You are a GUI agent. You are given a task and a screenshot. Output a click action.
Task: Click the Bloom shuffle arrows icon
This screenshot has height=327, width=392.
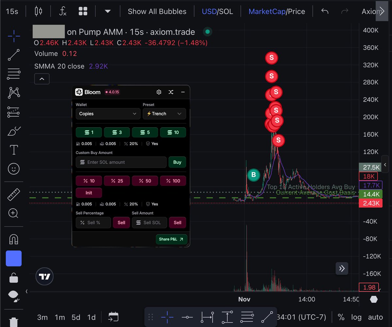[x=171, y=92]
